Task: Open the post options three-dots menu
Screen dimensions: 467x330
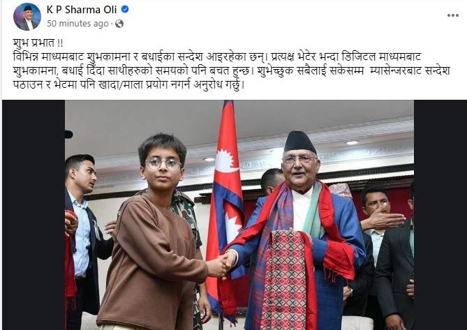Action: pos(453,15)
